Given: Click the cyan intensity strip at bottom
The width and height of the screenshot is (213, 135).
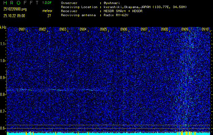Looking at the screenshot, I should pos(102,133).
